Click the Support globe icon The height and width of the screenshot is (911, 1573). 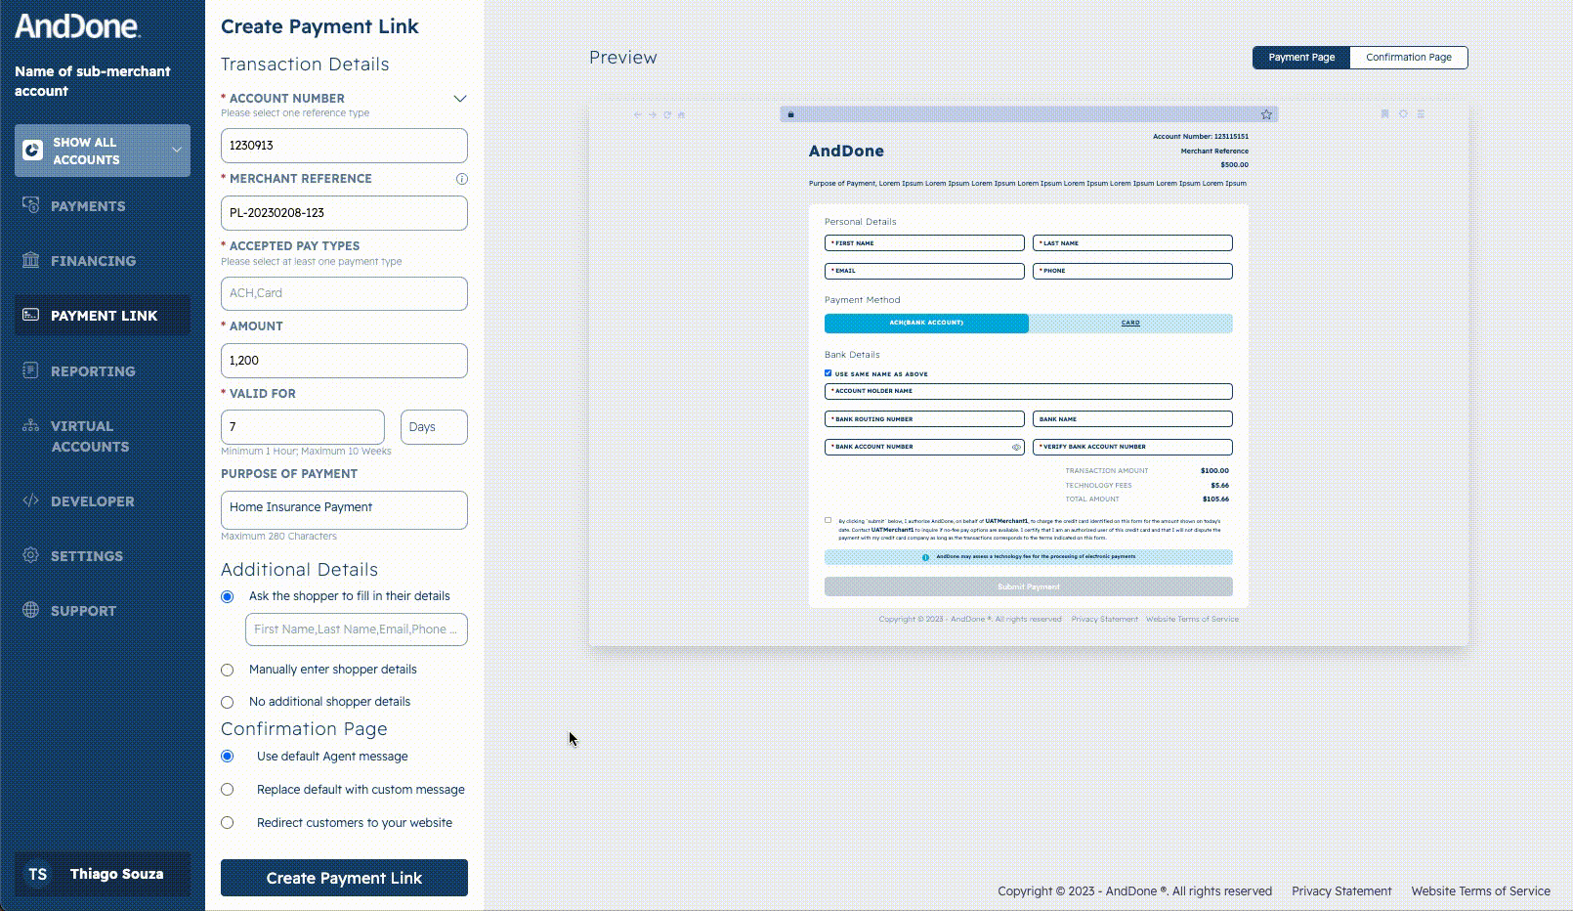[31, 610]
